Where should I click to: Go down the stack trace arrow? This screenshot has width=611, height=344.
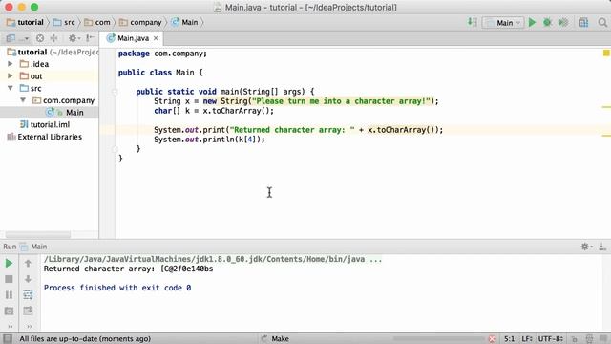[28, 279]
